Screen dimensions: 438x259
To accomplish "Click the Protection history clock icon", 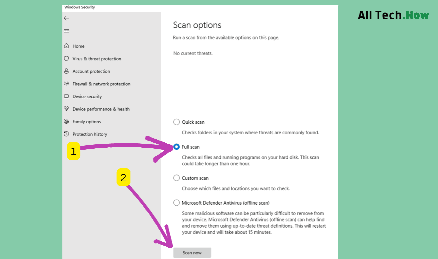I will (66, 134).
